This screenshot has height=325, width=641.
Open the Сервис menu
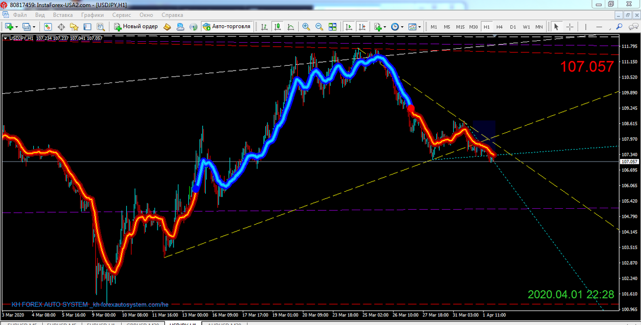pyautogui.click(x=122, y=15)
